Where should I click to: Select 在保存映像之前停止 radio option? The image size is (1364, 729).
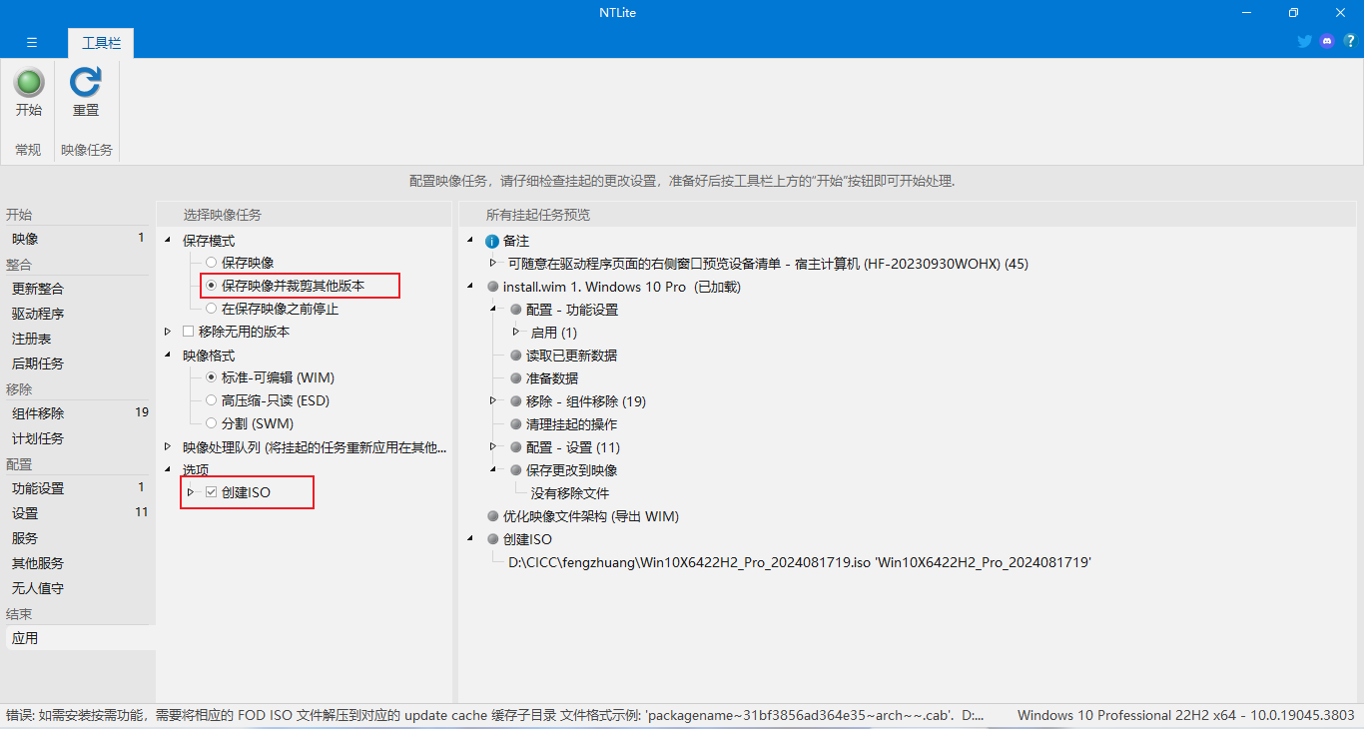211,309
